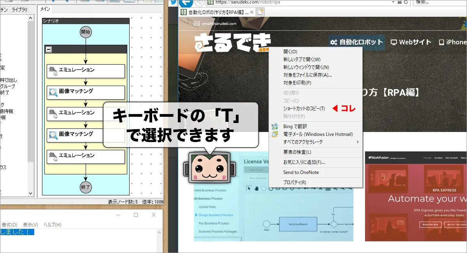Screen dimensions: 467x253
Task: Choose お気に入りに追加(F)... in the context menu
Action: tap(316, 162)
